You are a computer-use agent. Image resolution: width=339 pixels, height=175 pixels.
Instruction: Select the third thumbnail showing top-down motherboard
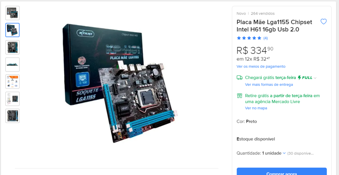click(13, 47)
